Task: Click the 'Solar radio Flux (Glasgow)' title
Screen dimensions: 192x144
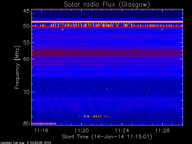Action: tap(107, 4)
